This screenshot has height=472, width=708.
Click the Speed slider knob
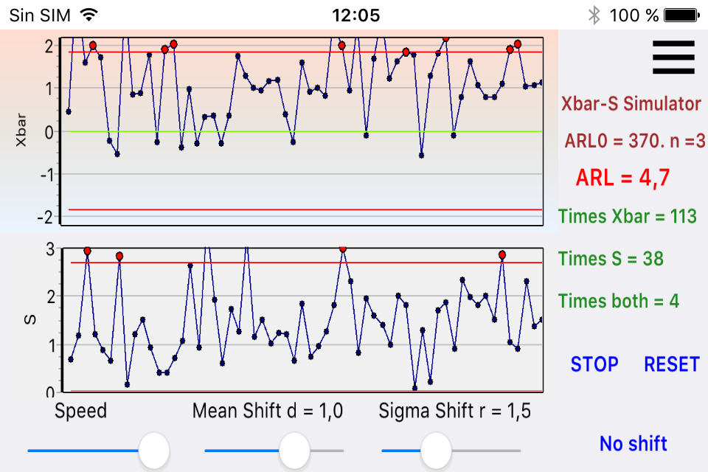point(153,450)
